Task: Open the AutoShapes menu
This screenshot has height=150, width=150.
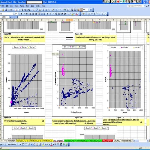Action: [12, 145]
